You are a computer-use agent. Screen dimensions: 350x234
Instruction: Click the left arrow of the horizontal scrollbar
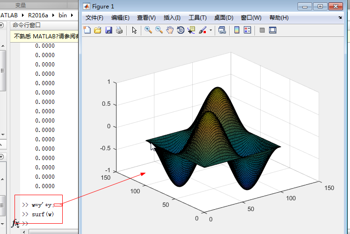[24, 232]
